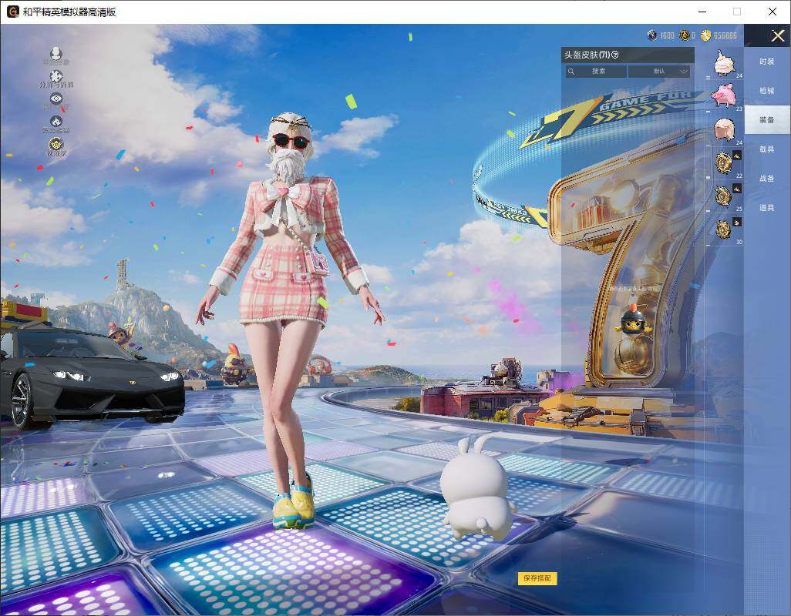
Task: Expand the 默认 sort dropdown
Action: point(659,71)
